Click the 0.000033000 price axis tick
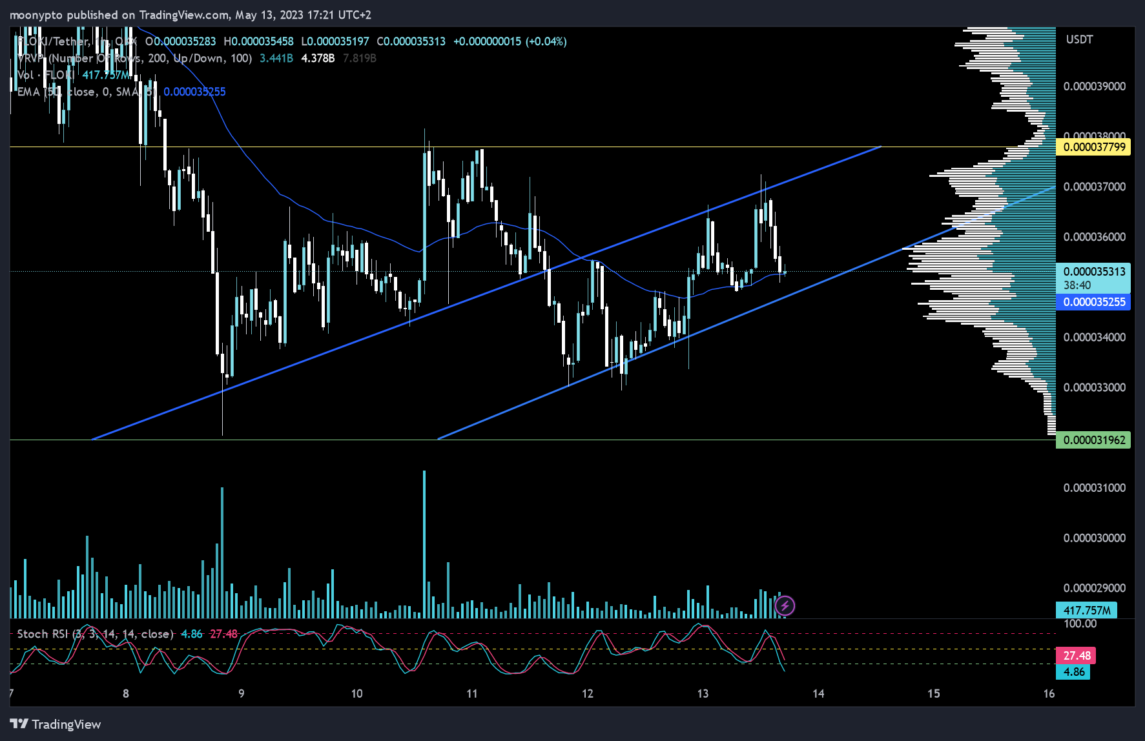Viewport: 1145px width, 741px height. pyautogui.click(x=1094, y=387)
